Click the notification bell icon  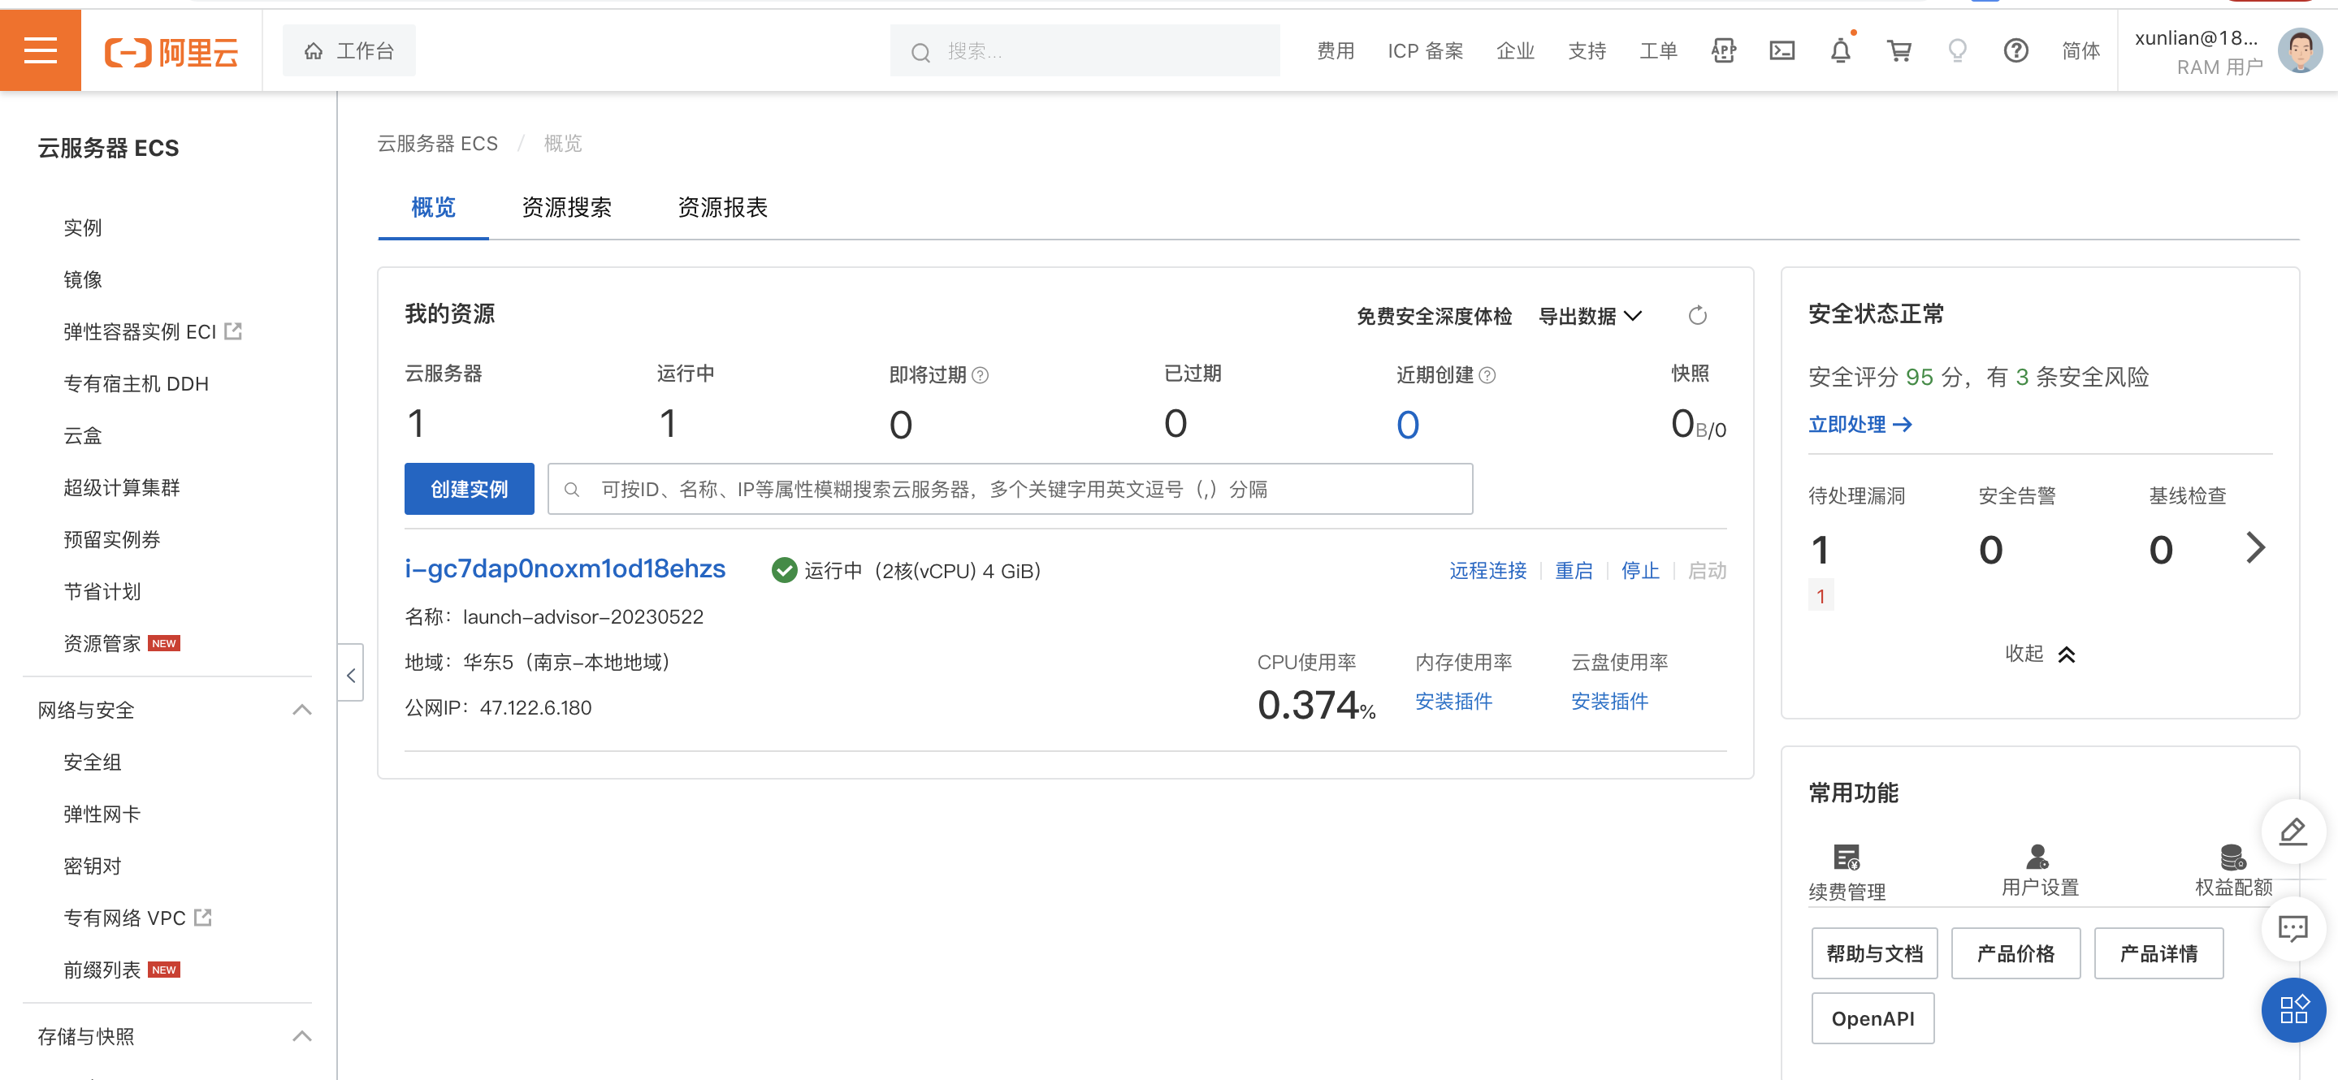point(1840,51)
